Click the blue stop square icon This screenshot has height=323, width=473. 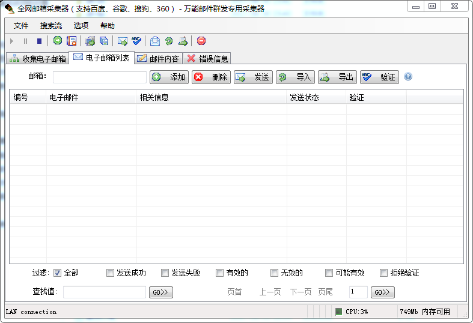click(39, 41)
